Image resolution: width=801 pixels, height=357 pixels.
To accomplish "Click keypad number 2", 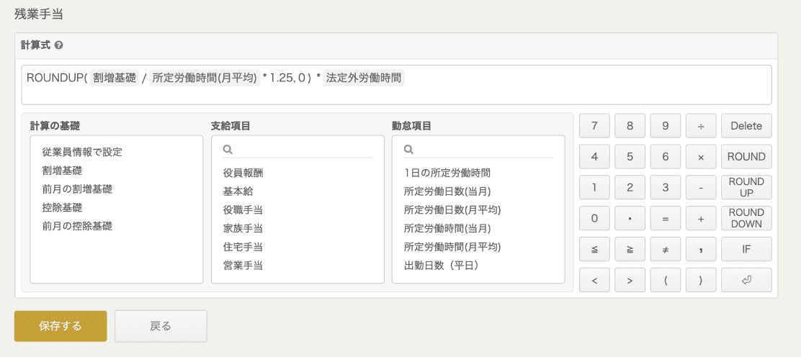I will click(630, 187).
